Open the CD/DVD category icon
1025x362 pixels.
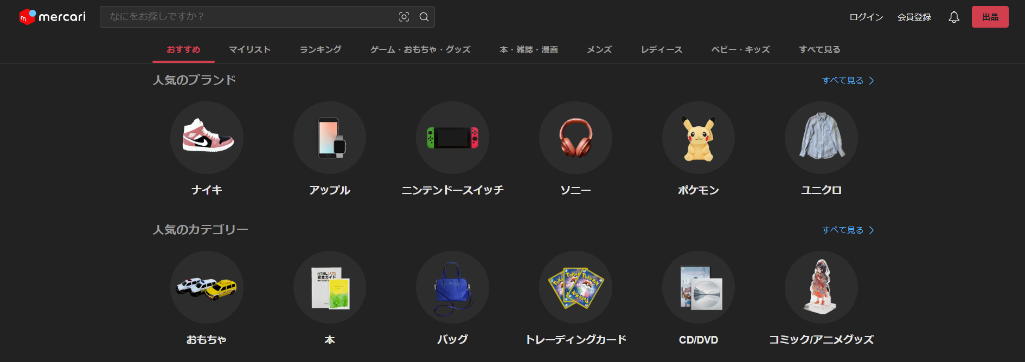699,287
